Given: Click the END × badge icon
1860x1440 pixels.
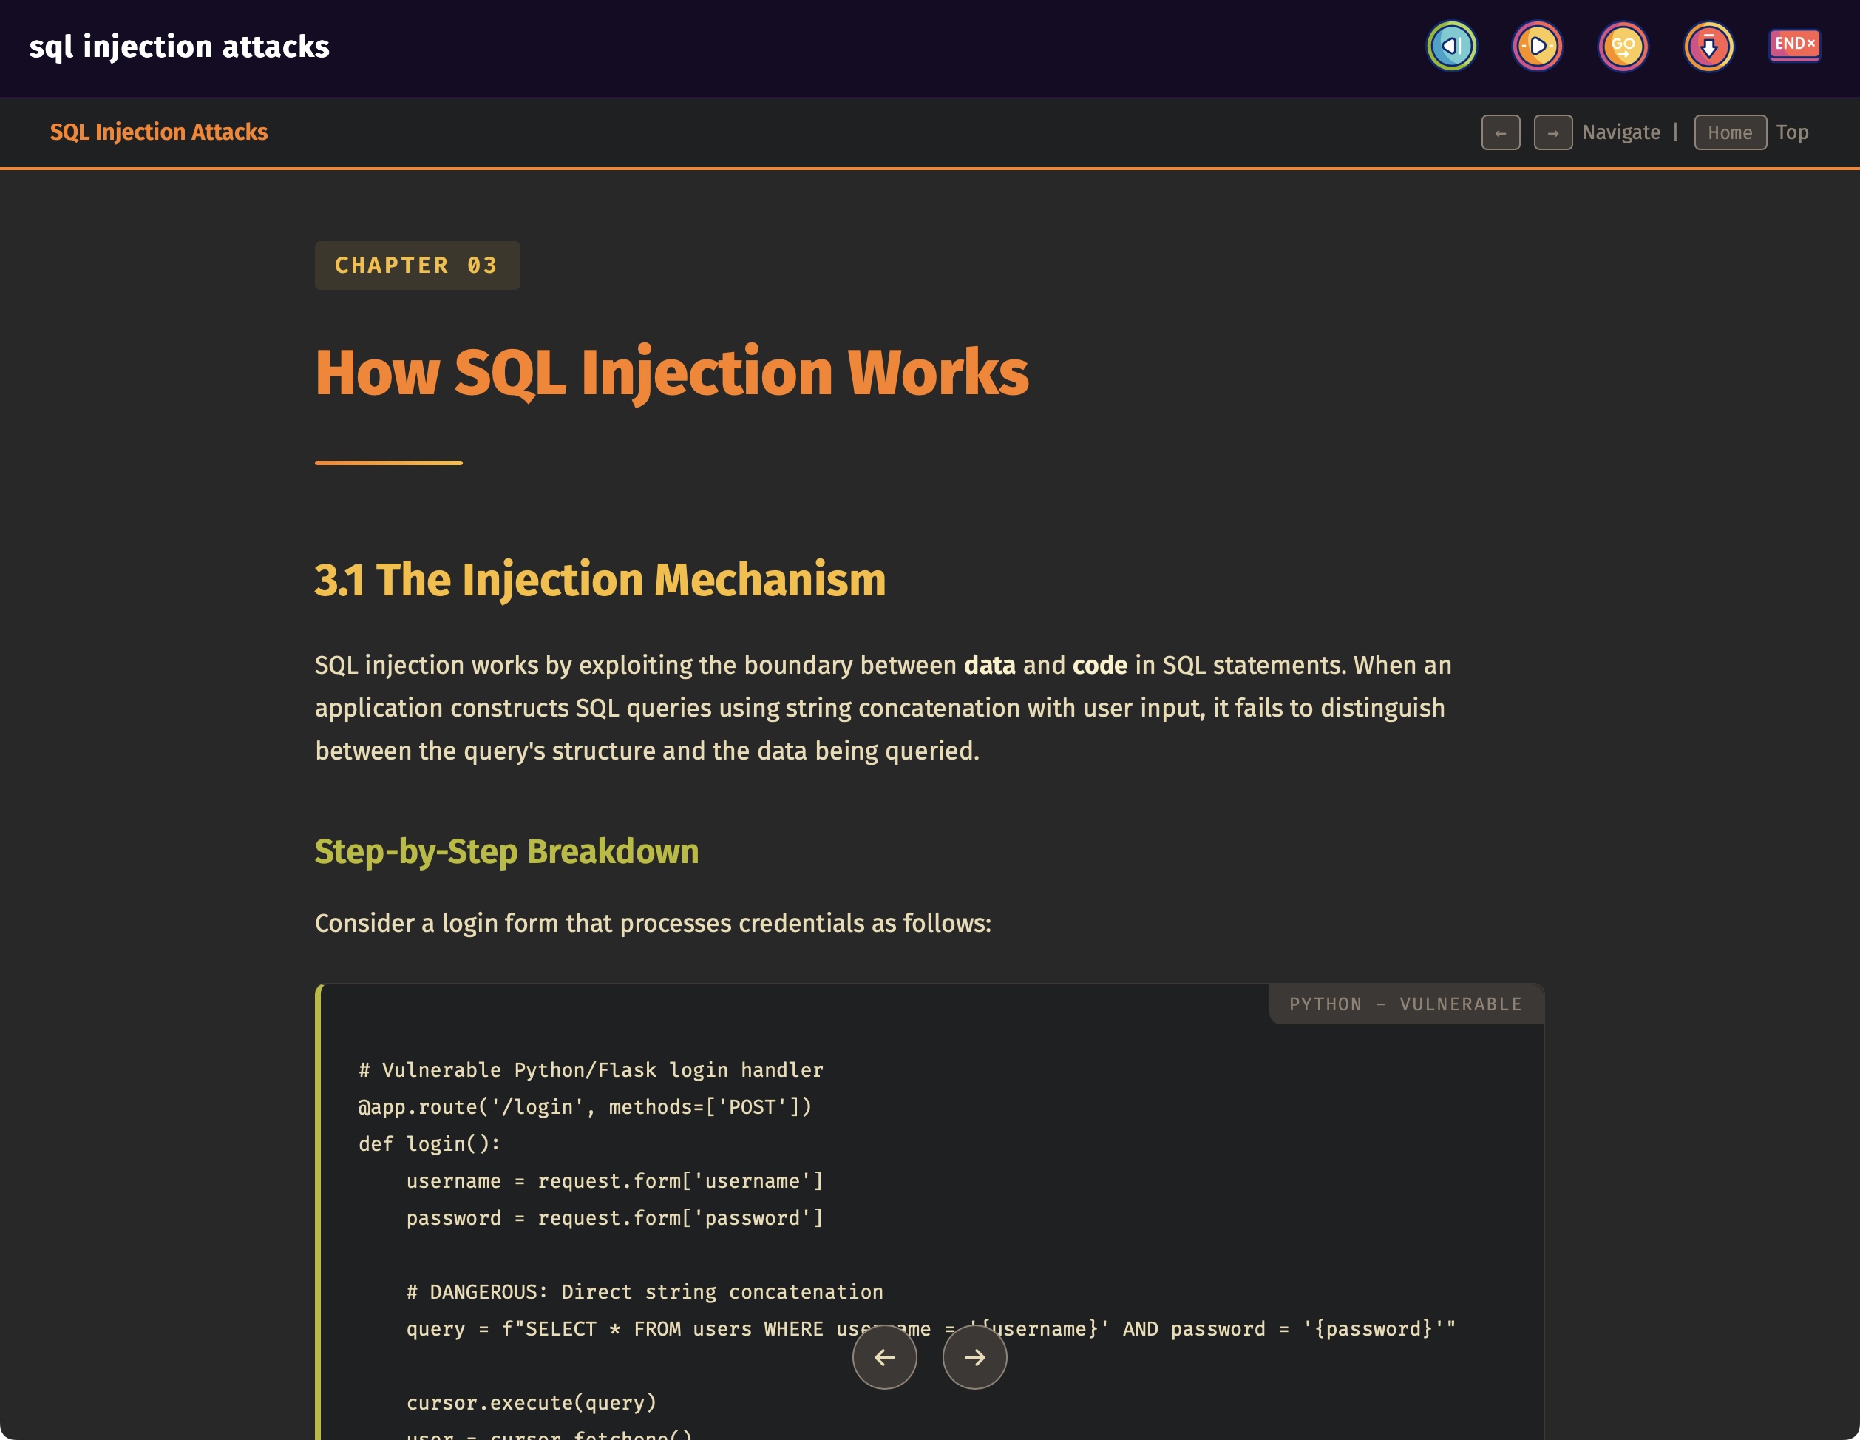Looking at the screenshot, I should (x=1793, y=44).
